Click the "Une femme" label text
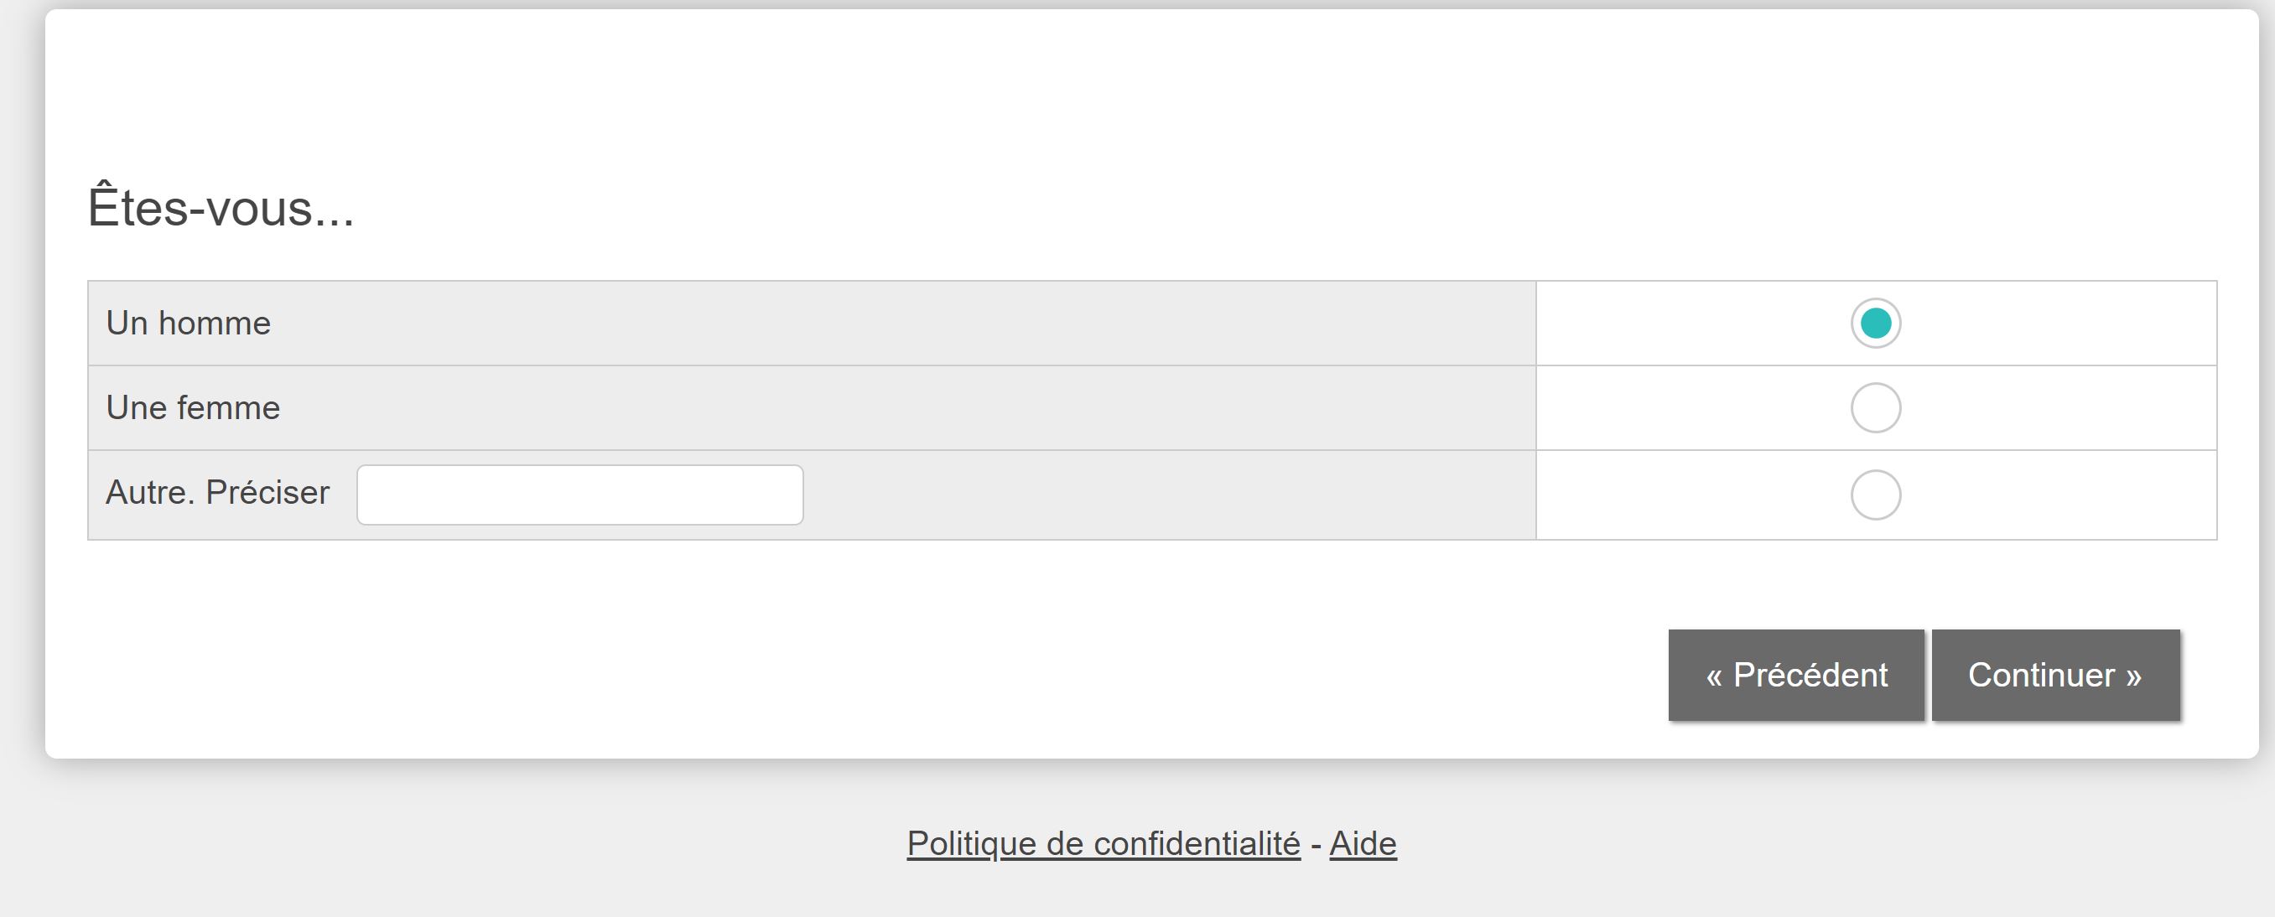Screen dimensions: 2275x917 (193, 407)
